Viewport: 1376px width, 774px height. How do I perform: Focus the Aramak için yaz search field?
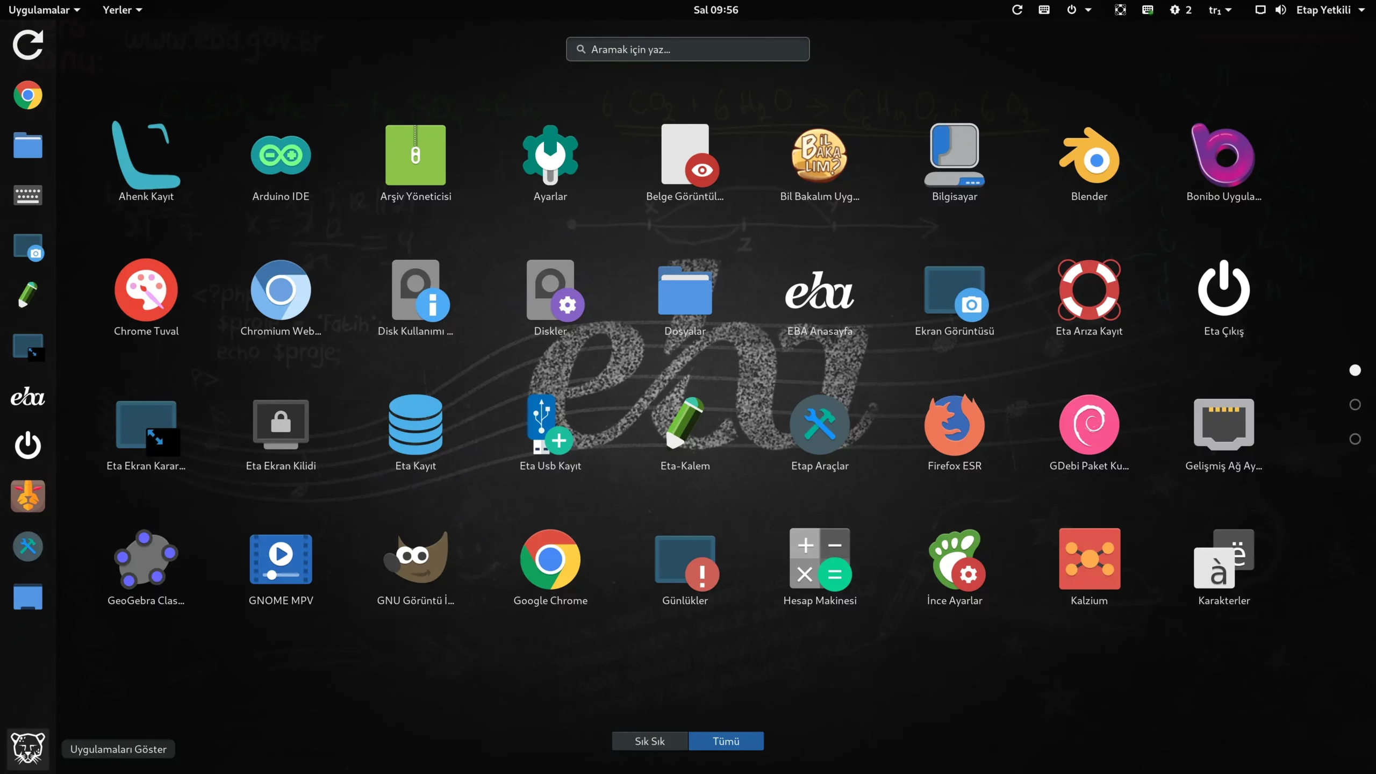click(688, 49)
